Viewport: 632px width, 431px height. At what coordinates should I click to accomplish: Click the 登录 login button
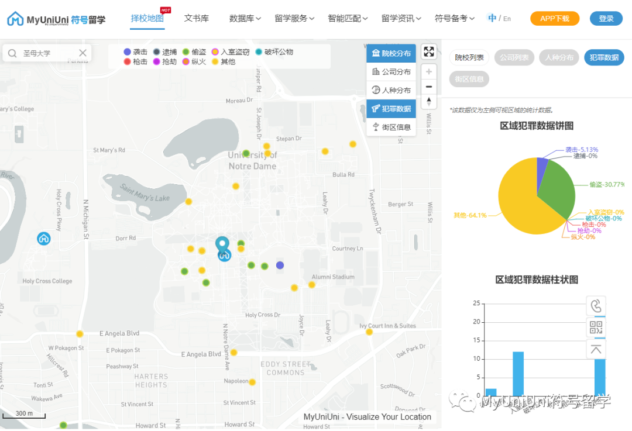click(x=606, y=19)
